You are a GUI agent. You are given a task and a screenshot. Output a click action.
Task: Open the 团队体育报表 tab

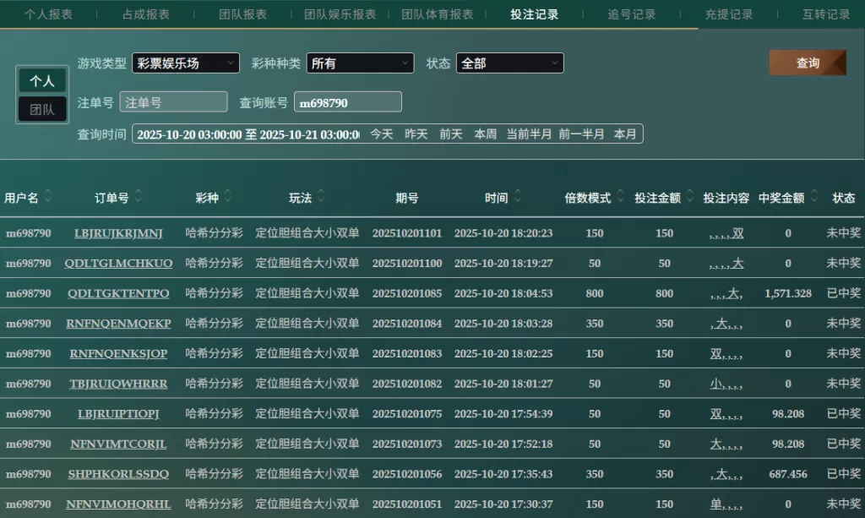click(x=437, y=14)
